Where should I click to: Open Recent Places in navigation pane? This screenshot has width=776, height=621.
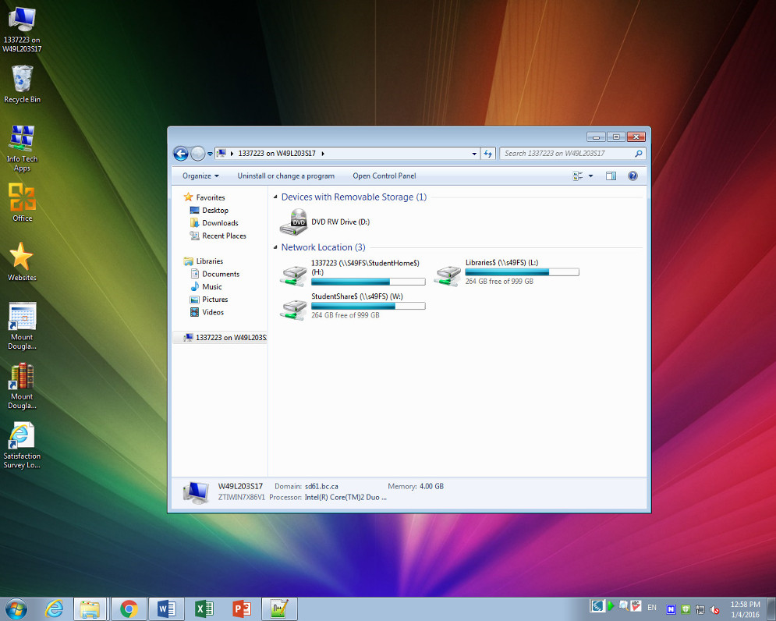tap(224, 236)
